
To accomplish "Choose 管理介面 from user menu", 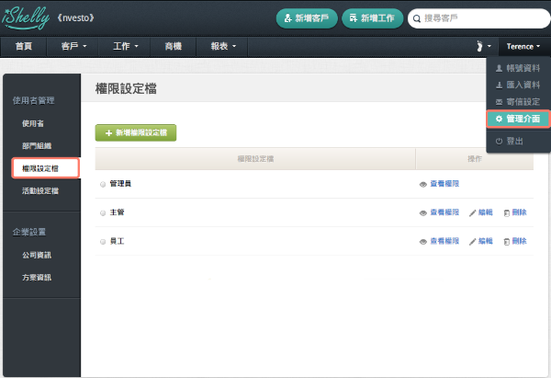I will pyautogui.click(x=518, y=119).
